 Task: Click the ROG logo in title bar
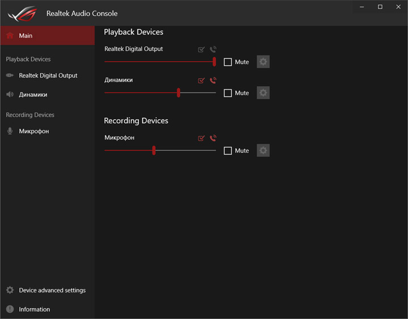[22, 12]
